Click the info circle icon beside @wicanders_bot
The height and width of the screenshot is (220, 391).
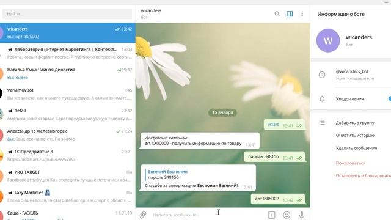322,75
